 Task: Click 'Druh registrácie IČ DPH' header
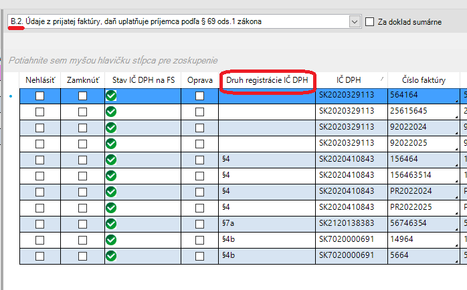[267, 80]
